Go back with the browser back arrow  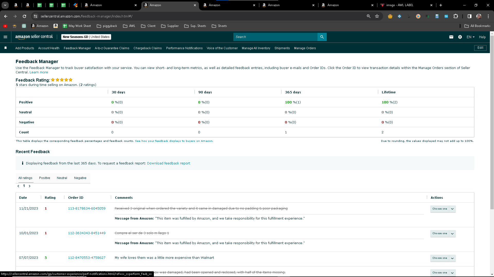click(6, 16)
